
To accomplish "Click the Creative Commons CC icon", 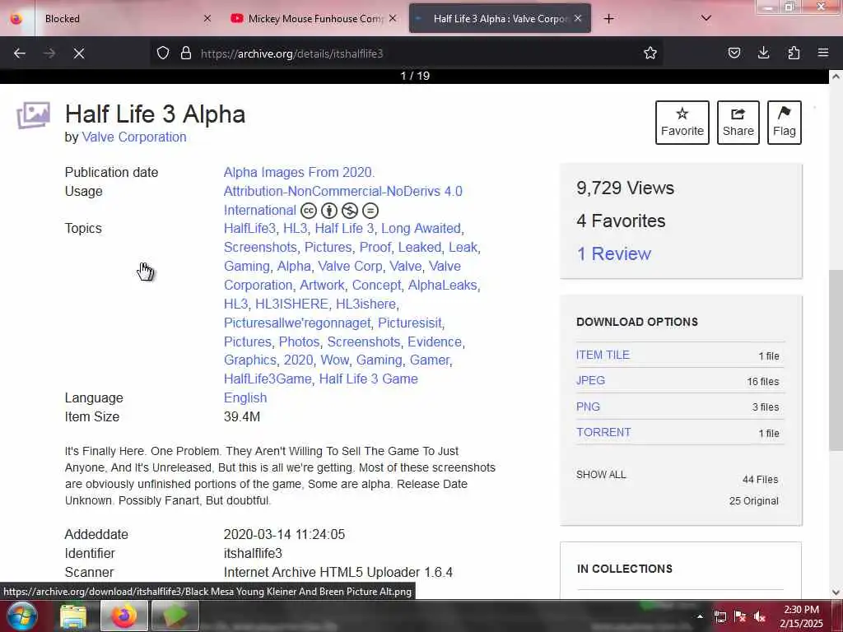I will click(x=309, y=211).
